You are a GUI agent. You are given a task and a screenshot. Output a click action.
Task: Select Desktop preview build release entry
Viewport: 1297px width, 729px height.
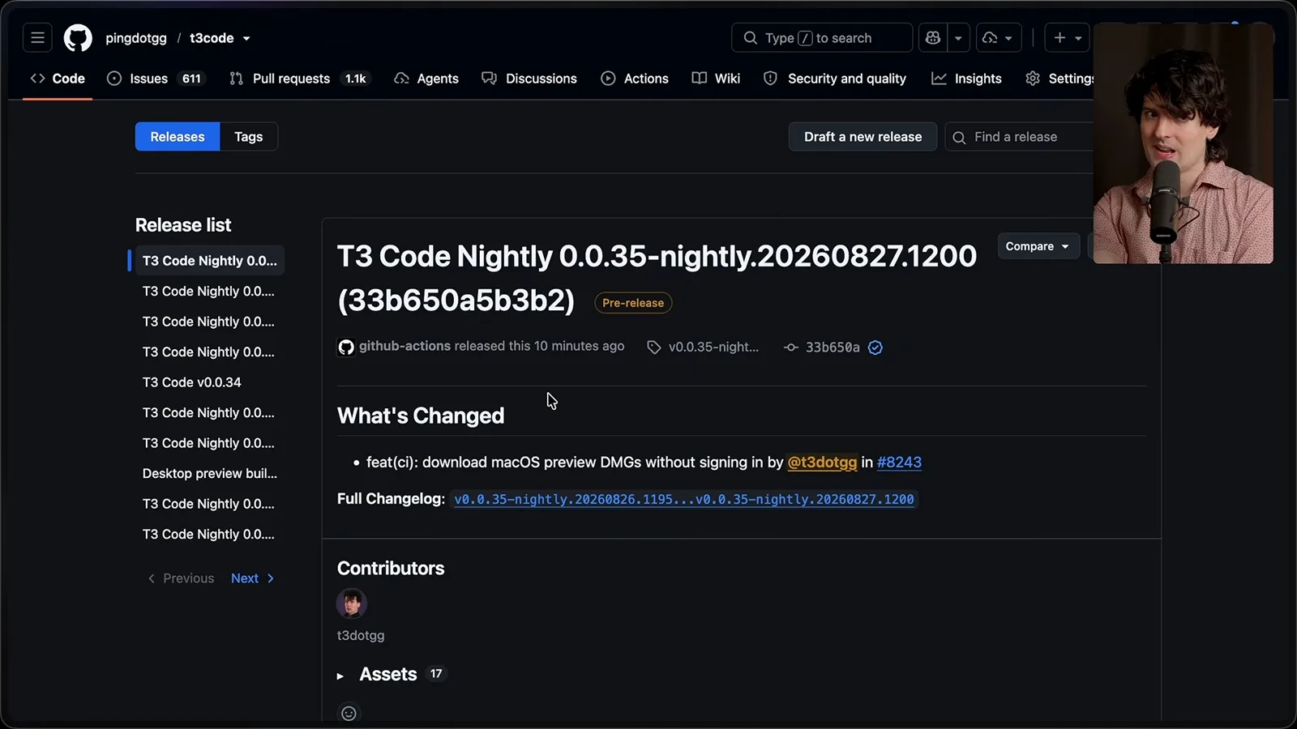click(x=210, y=473)
